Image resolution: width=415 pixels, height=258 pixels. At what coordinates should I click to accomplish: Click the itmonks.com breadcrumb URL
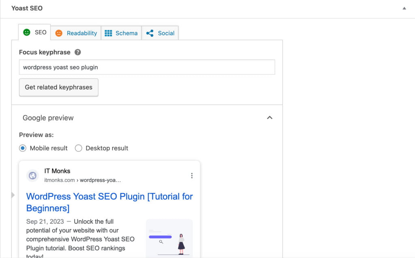(82, 180)
